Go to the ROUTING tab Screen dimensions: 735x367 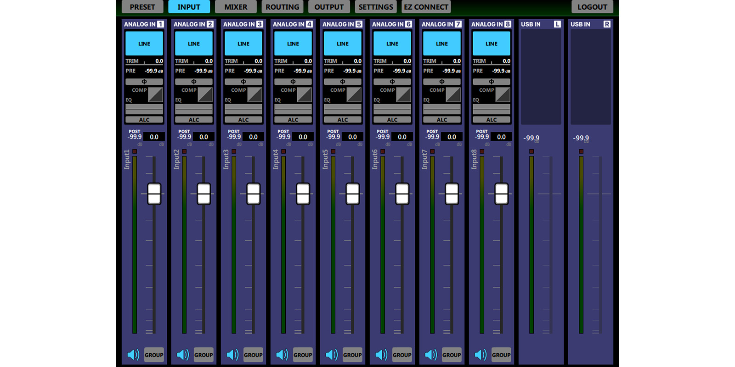[283, 7]
